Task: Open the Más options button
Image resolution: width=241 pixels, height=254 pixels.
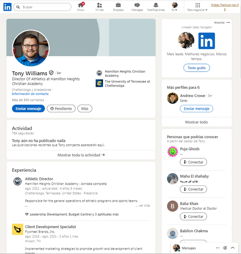Action: (85, 109)
